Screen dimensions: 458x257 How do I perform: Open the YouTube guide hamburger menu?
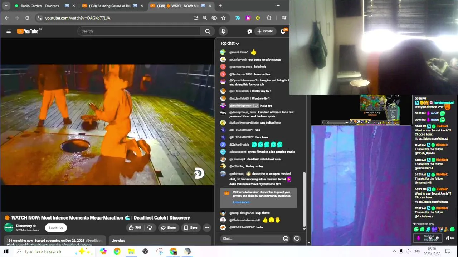(x=9, y=31)
